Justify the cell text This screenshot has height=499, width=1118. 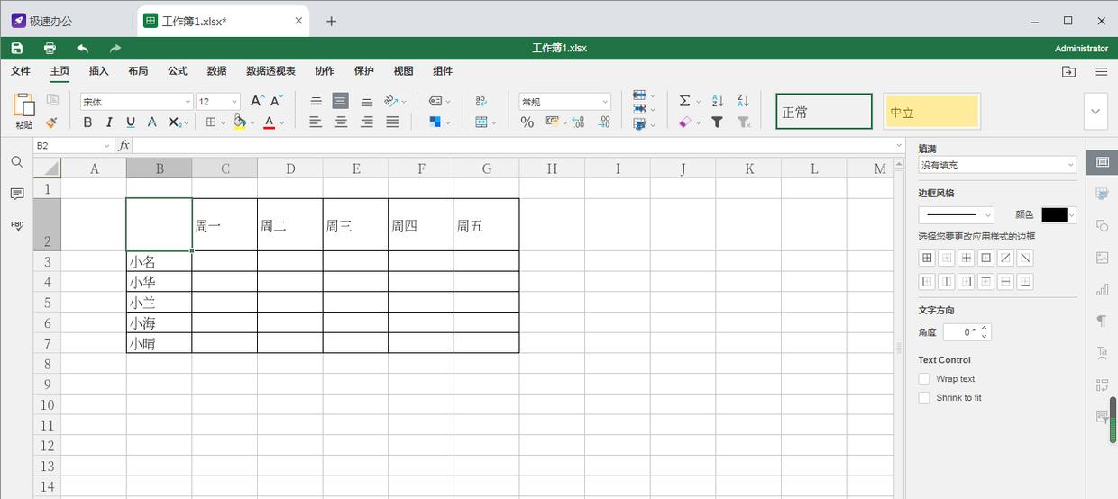(392, 122)
